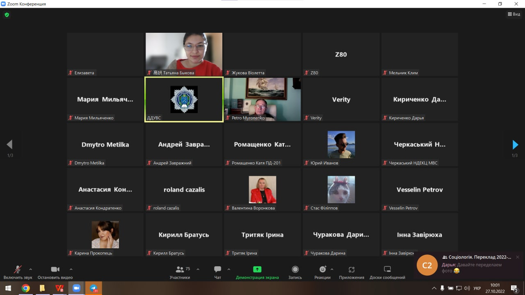Viewport: 525px width, 295px height.
Task: Show encryption shield meeting info
Action: [x=7, y=15]
